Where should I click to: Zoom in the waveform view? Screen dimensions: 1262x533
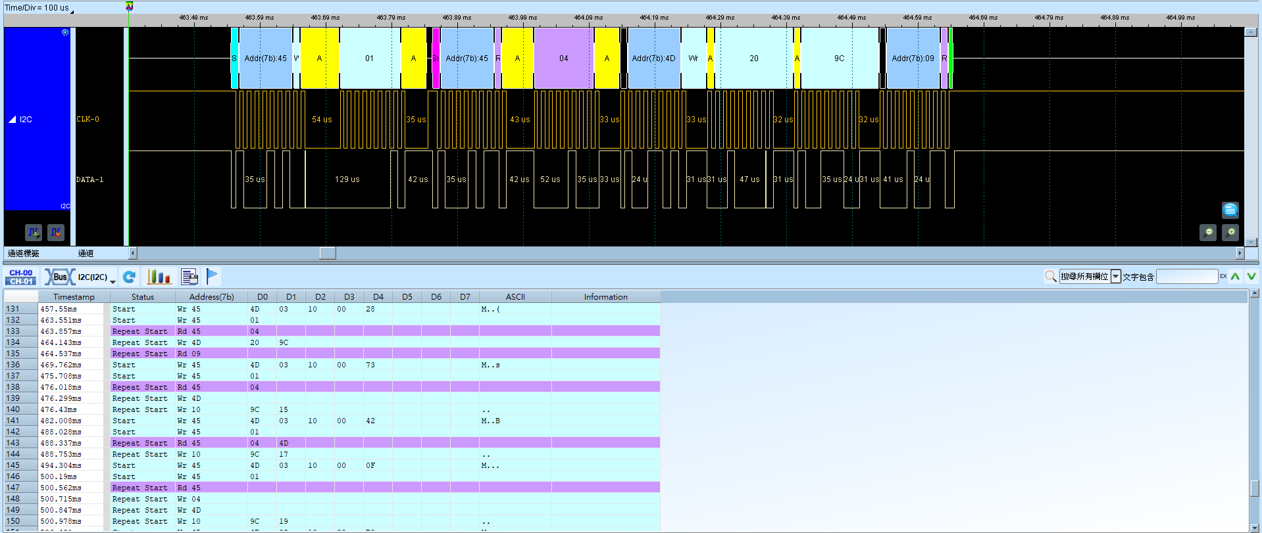tap(1230, 232)
